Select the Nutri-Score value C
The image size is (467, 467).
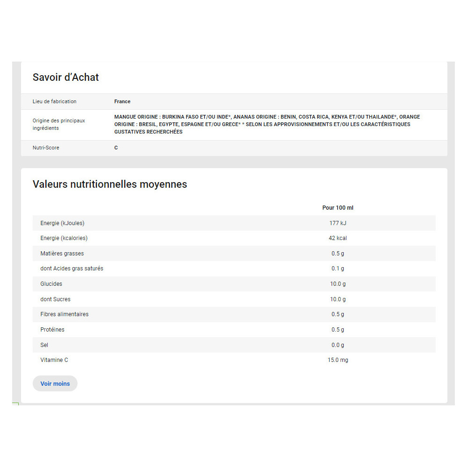coord(116,148)
